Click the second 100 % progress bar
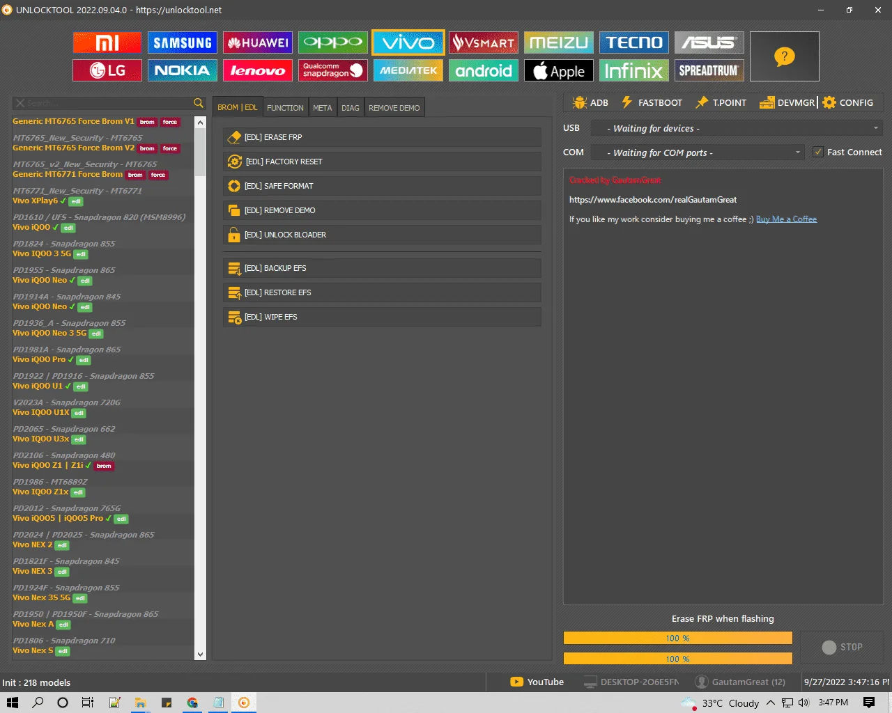892x713 pixels. pyautogui.click(x=677, y=659)
